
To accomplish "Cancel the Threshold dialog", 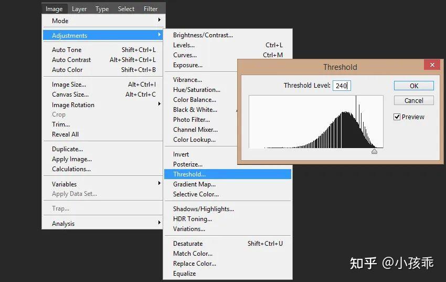I will [x=414, y=100].
